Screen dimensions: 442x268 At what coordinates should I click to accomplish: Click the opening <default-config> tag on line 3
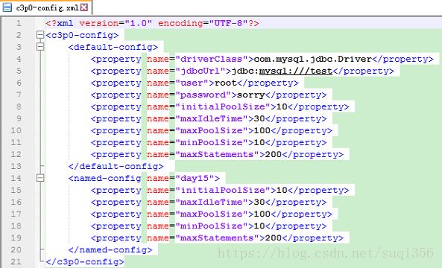pyautogui.click(x=113, y=47)
